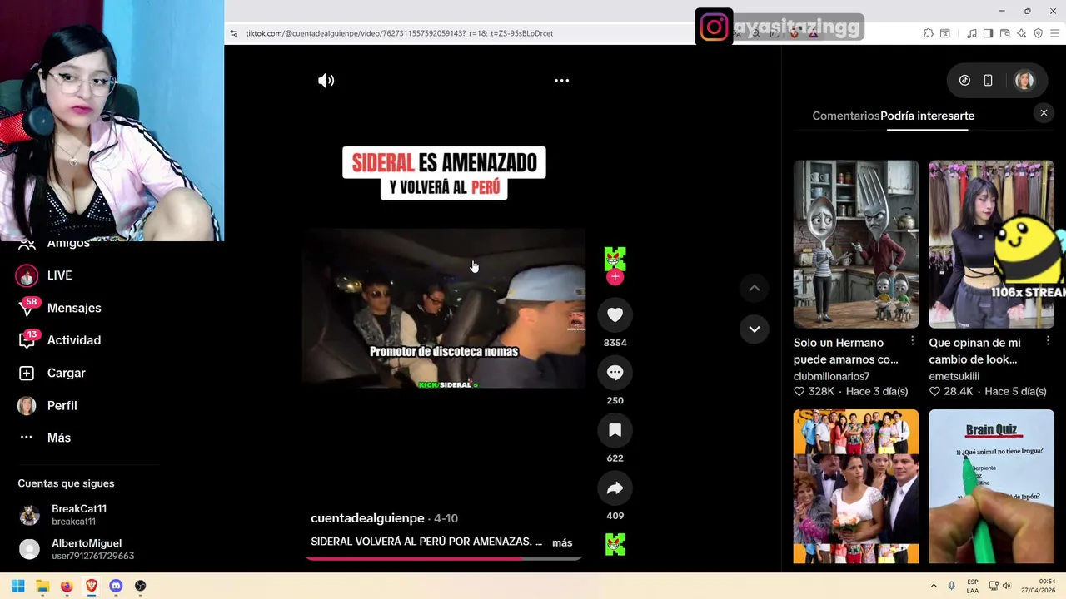
Task: Open the three-dot video options menu
Action: (561, 81)
